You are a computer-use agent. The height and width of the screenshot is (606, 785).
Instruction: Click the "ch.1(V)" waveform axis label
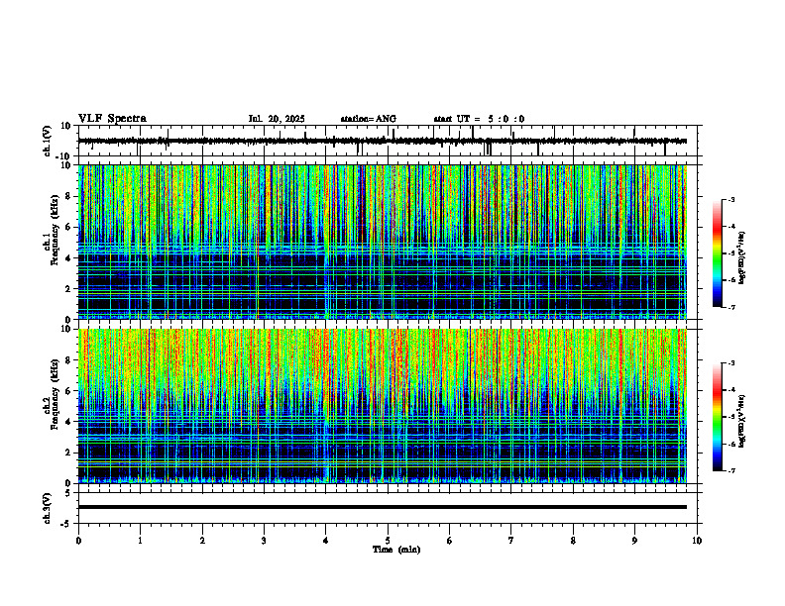[47, 141]
